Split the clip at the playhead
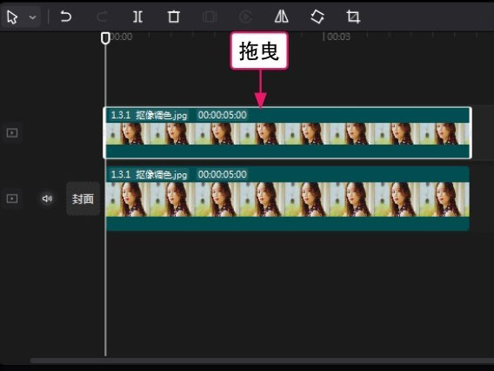The image size is (494, 371). tap(137, 17)
